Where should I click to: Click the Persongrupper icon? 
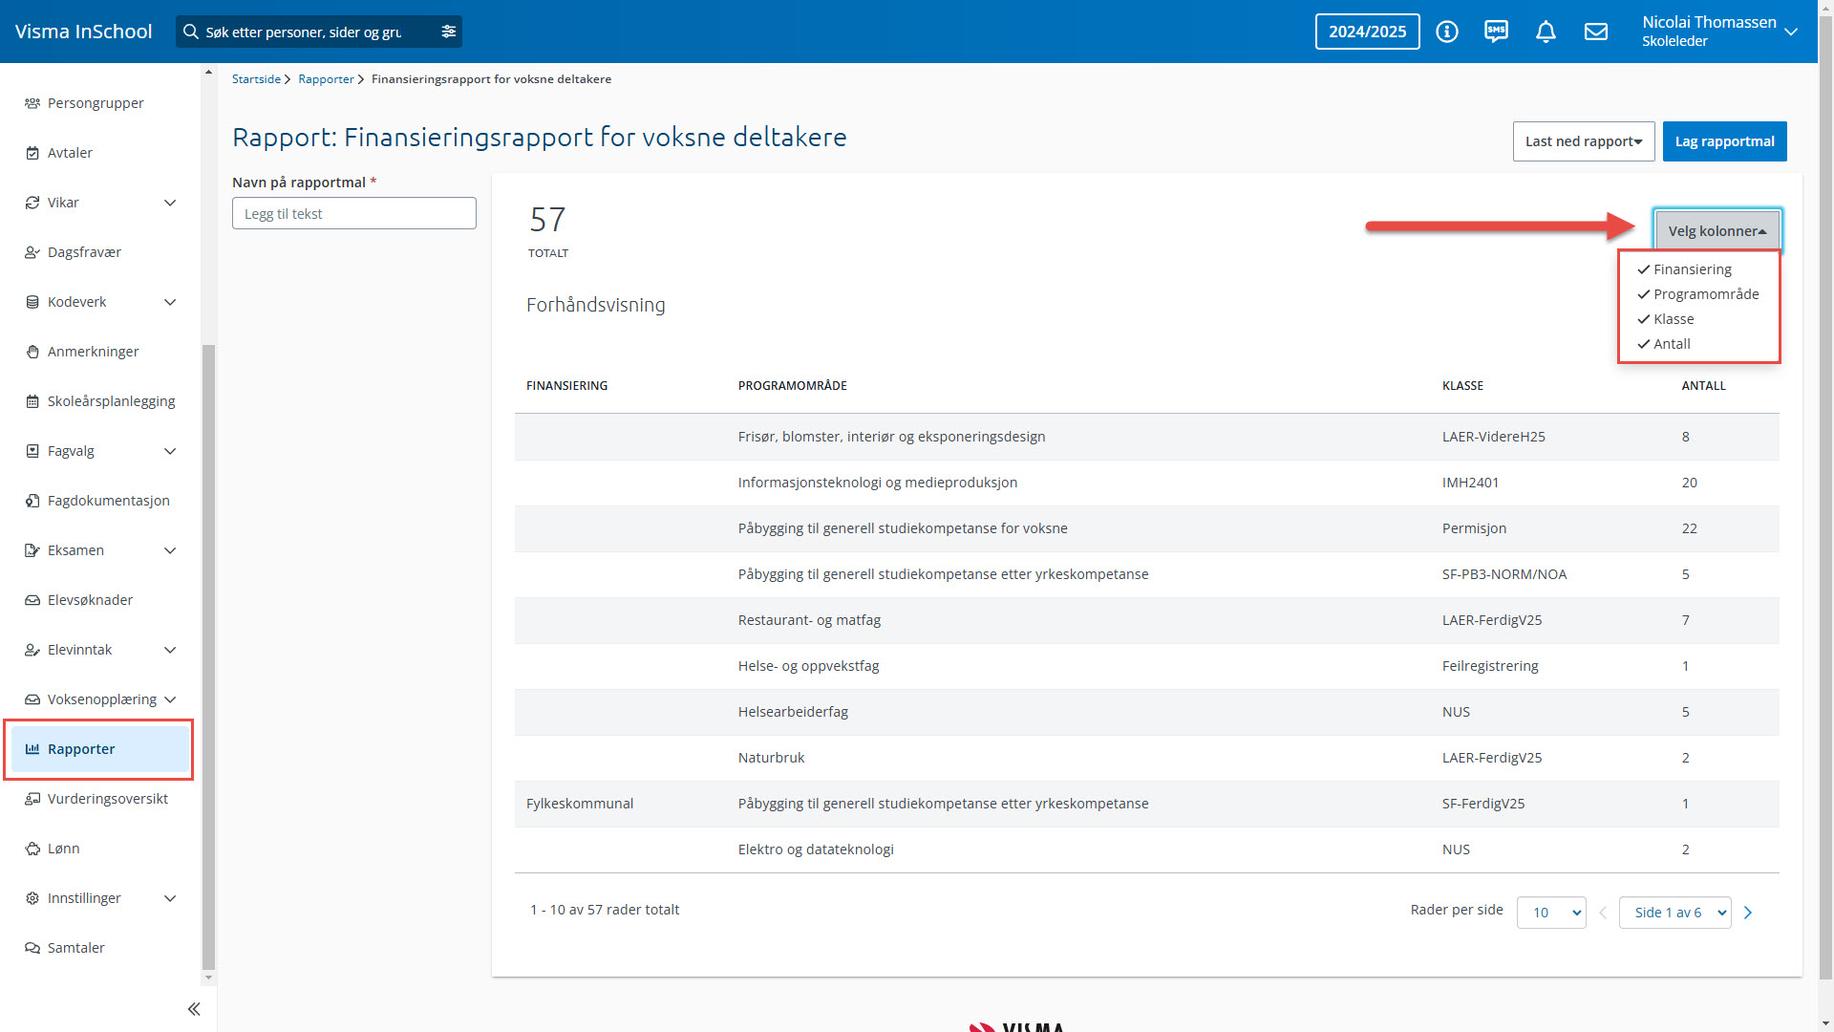[x=32, y=103]
